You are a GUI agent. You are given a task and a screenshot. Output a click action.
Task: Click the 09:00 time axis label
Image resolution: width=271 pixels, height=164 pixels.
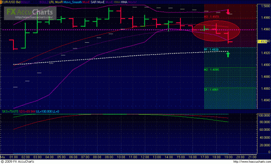click(109, 157)
